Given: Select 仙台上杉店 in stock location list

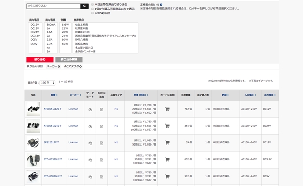Looking at the screenshot, I should pos(81,25).
